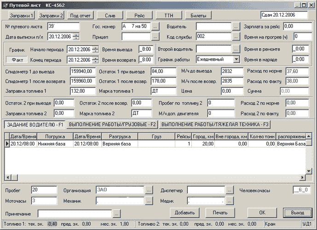Image resolution: width=317 pixels, height=230 pixels.
Task: Click the table horizontal scroll right arrow
Action: (x=302, y=178)
